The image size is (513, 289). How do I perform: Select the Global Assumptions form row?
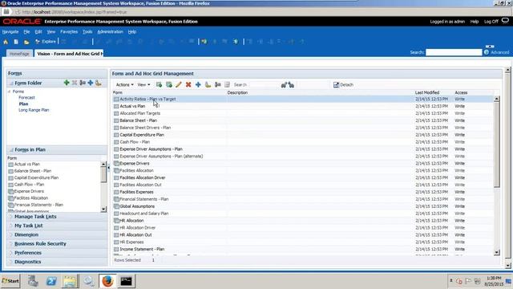(303, 206)
